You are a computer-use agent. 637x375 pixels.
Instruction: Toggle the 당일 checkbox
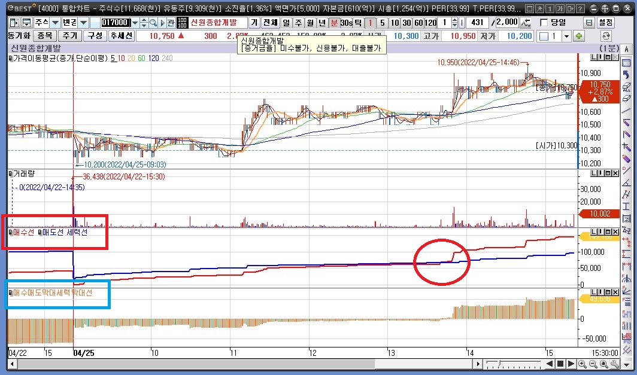pyautogui.click(x=544, y=22)
